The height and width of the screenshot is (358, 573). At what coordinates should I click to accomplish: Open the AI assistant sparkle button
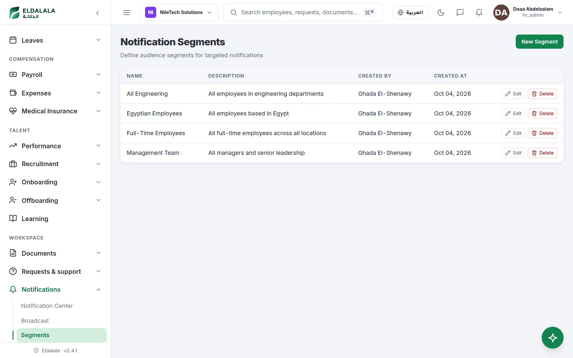pyautogui.click(x=552, y=338)
